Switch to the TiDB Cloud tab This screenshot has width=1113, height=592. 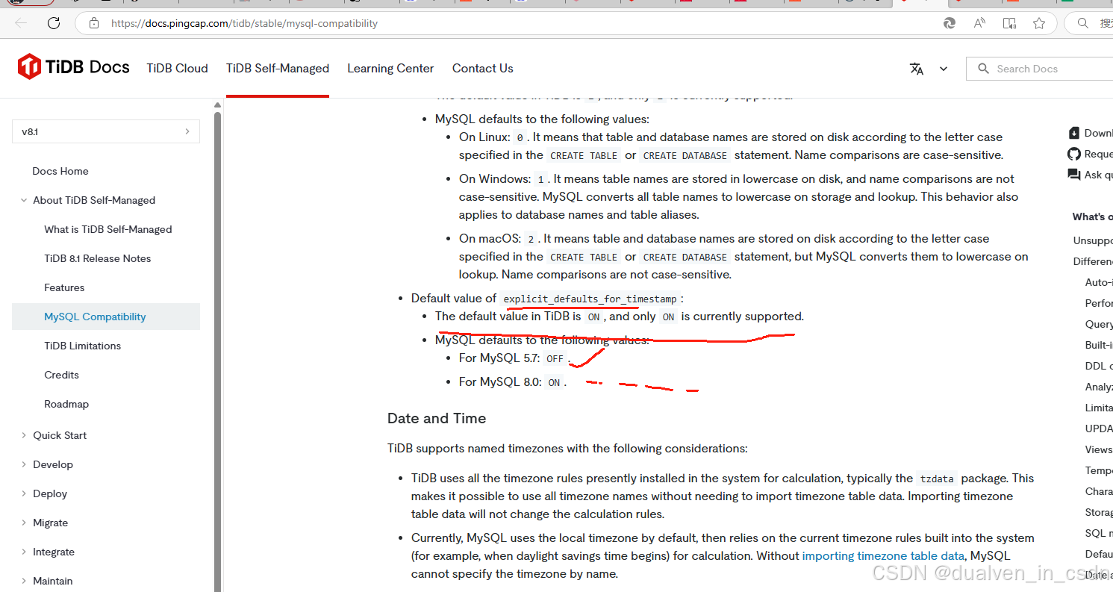coord(177,68)
